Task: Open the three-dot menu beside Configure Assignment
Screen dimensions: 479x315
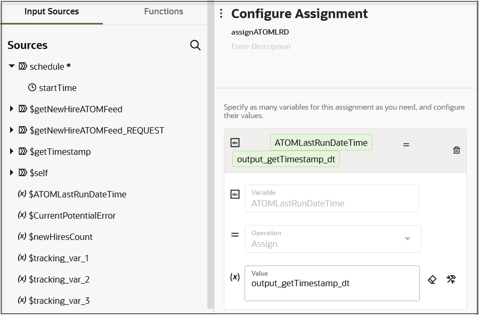Action: tap(221, 14)
